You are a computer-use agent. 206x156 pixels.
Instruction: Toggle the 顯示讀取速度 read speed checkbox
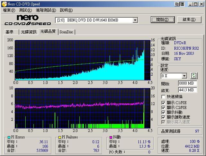(163, 117)
